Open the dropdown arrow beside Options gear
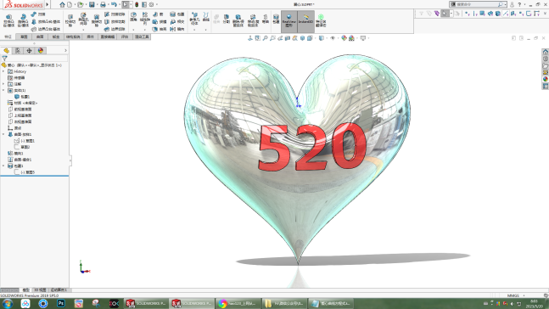 pos(156,4)
